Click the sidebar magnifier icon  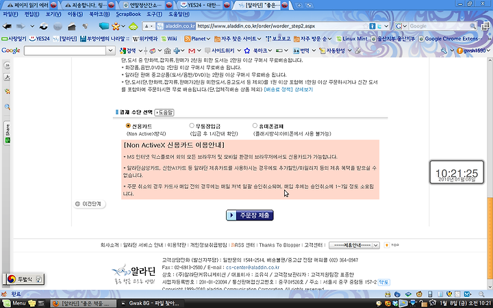8,107
